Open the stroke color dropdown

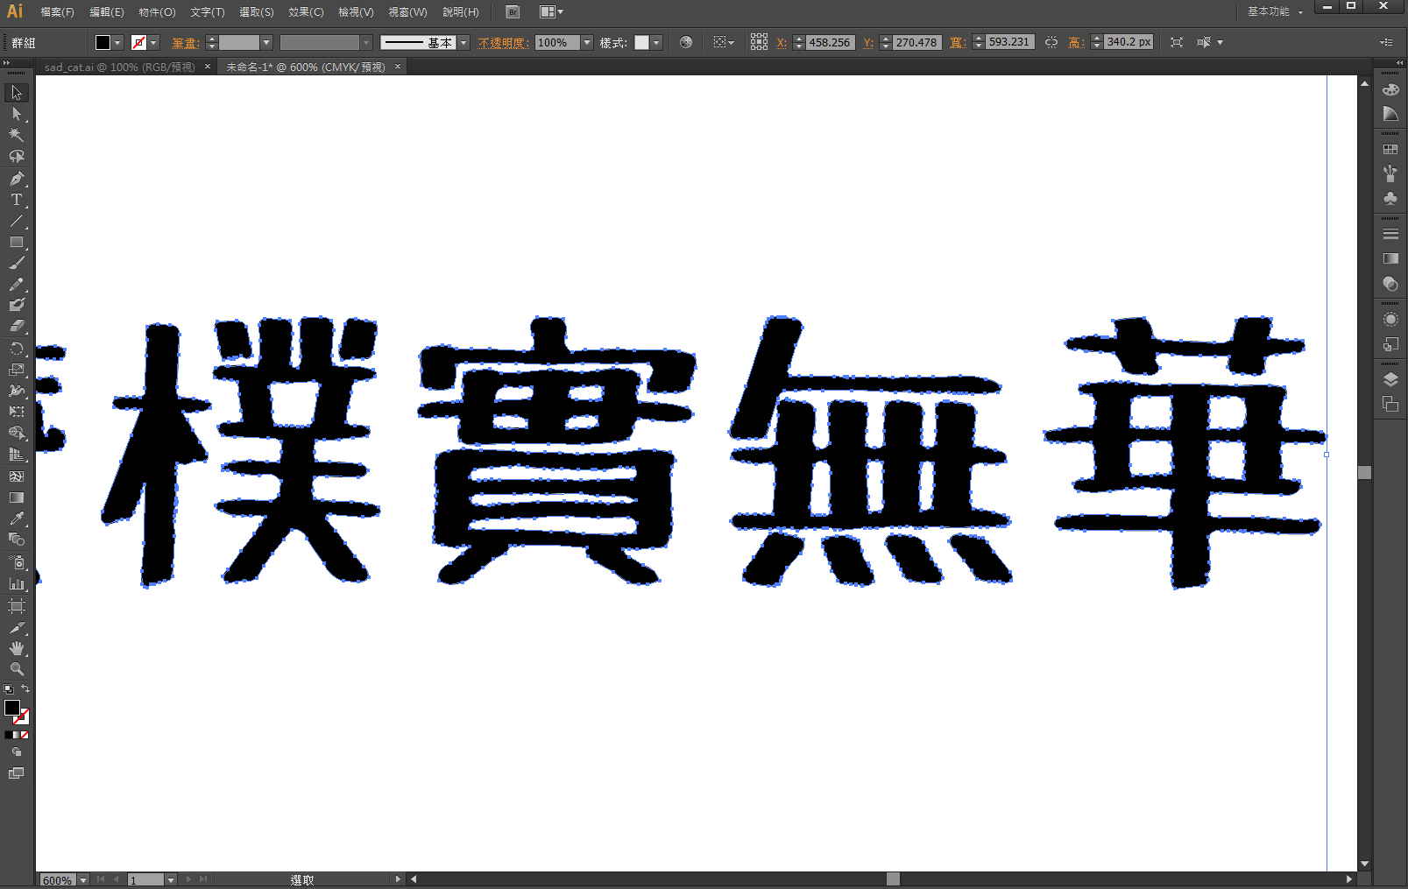click(153, 42)
